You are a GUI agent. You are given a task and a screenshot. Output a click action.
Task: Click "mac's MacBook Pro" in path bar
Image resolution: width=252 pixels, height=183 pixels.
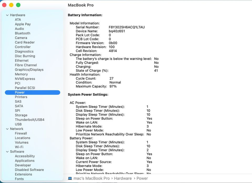pyautogui.click(x=92, y=178)
